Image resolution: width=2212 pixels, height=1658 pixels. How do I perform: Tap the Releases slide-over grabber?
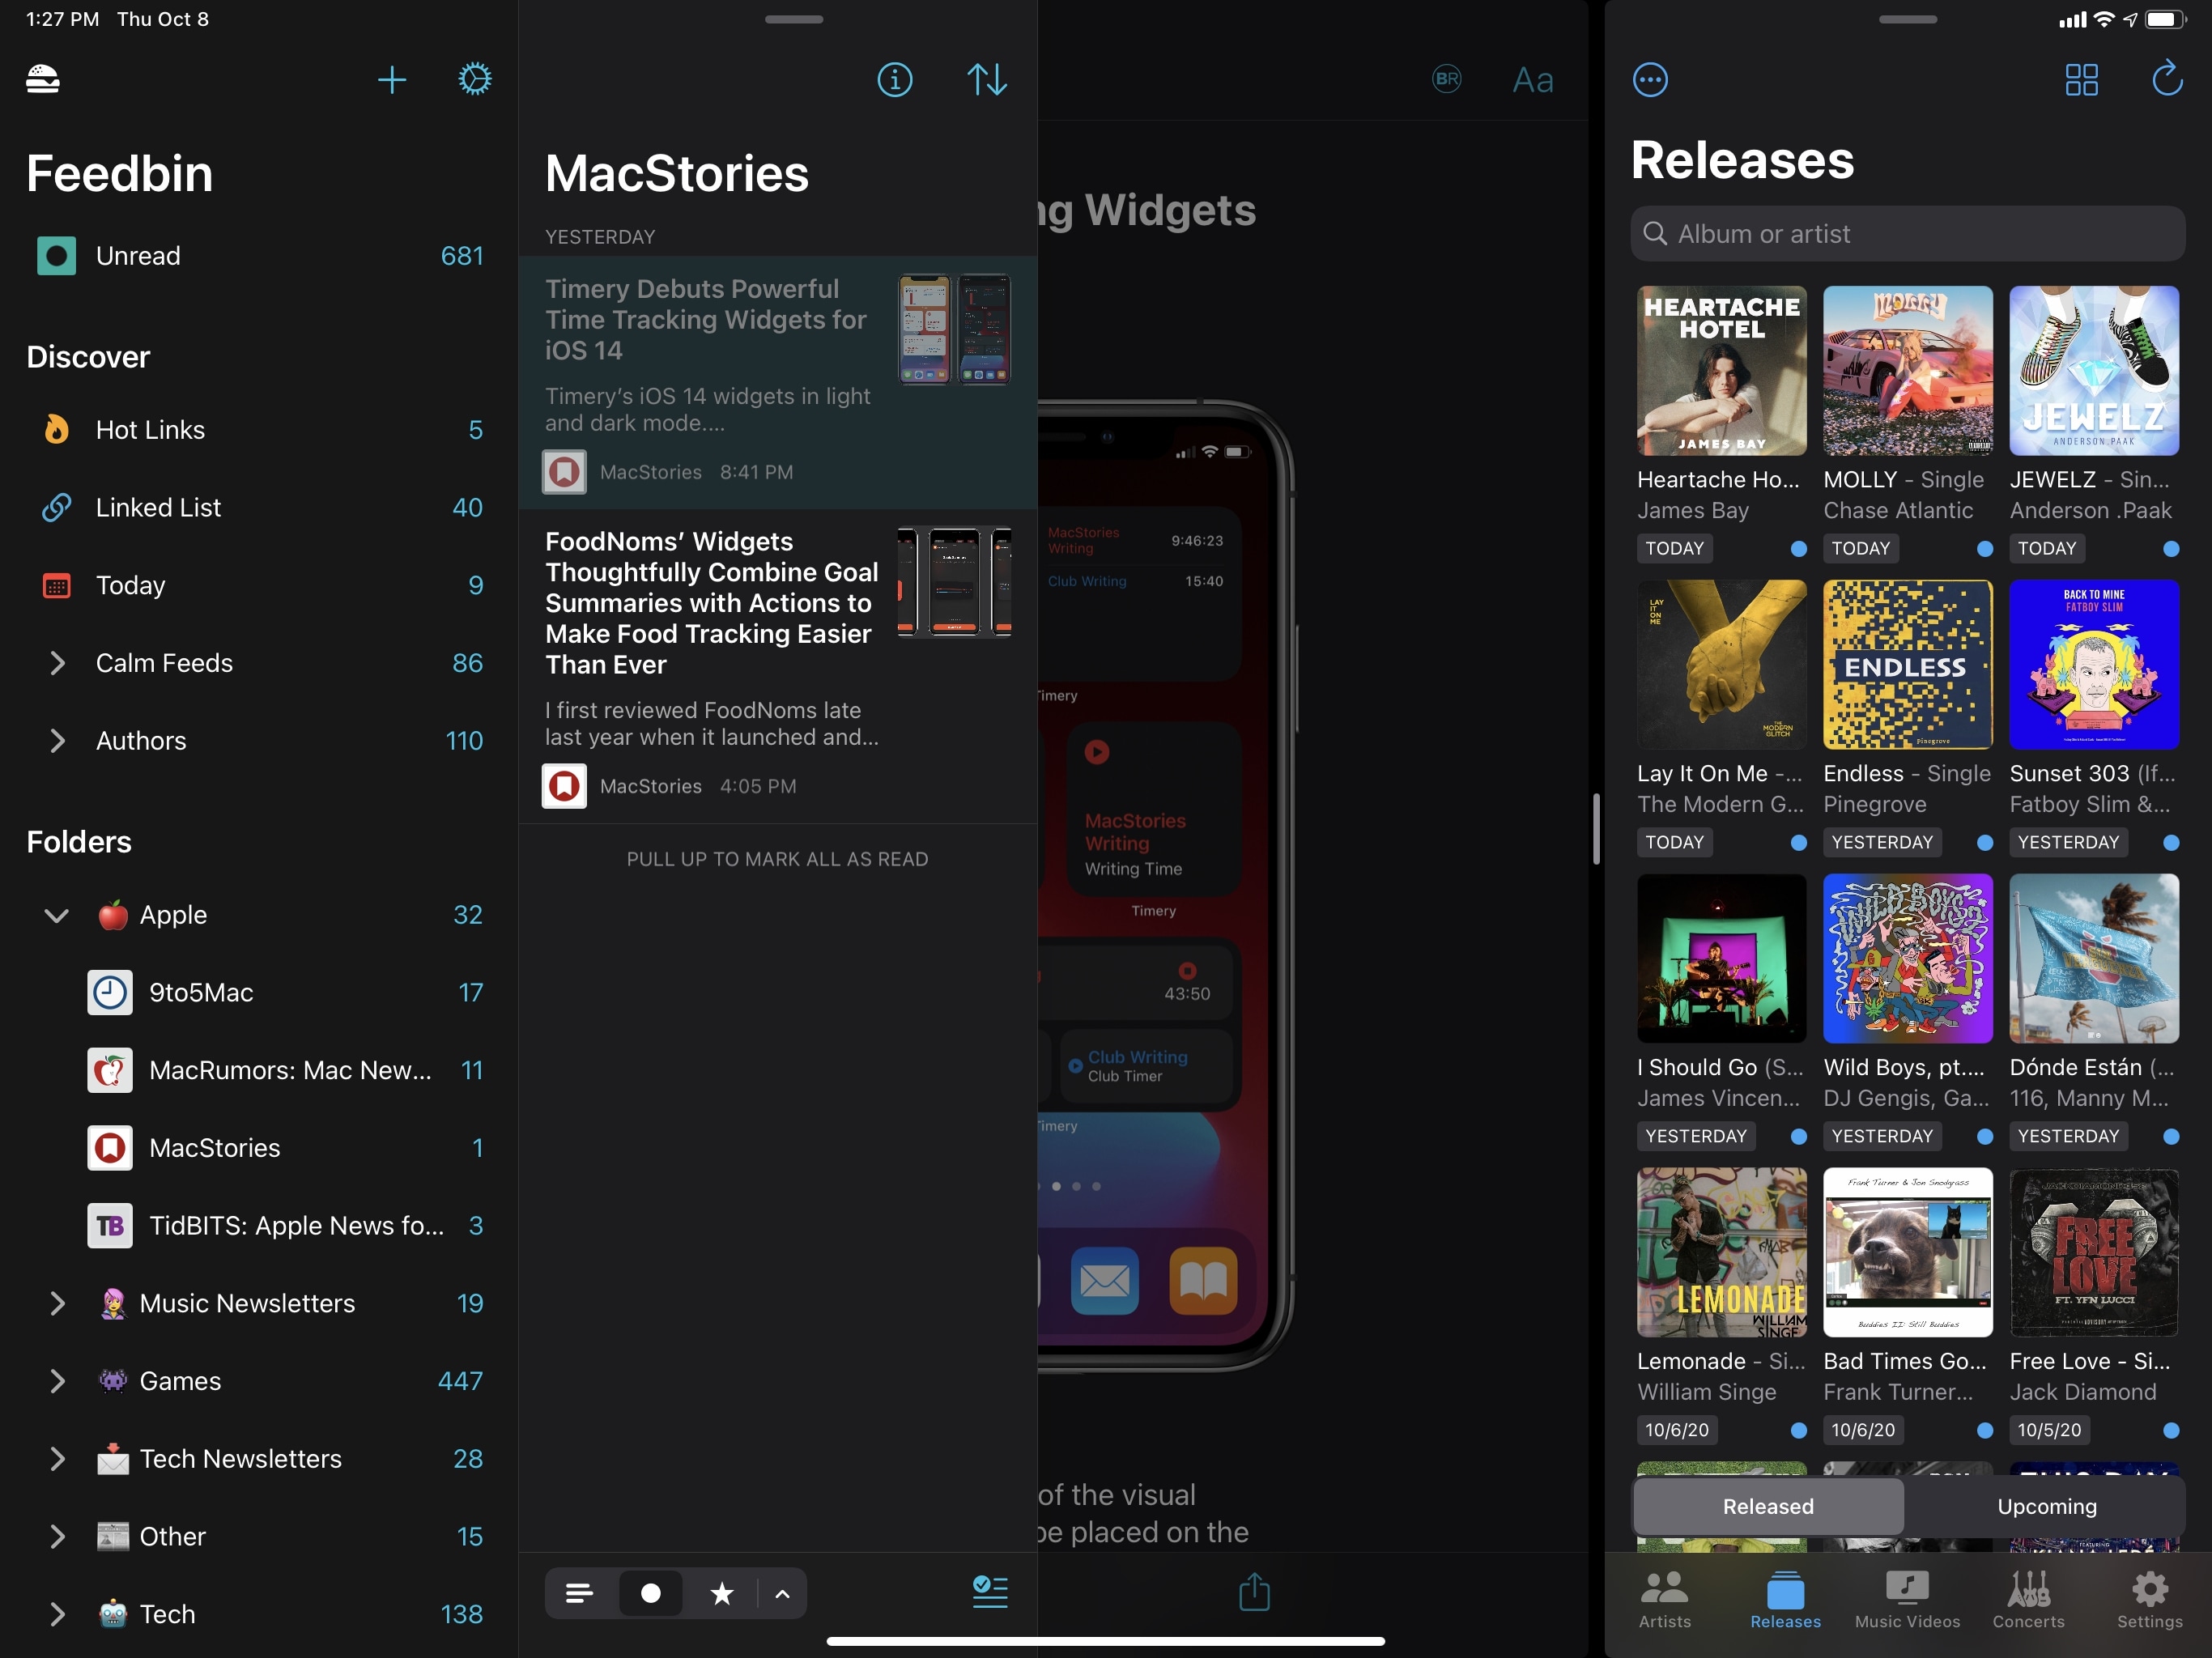[x=1907, y=19]
